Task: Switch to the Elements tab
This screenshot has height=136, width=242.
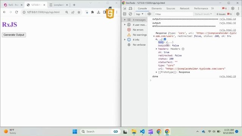Action: (x=157, y=8)
